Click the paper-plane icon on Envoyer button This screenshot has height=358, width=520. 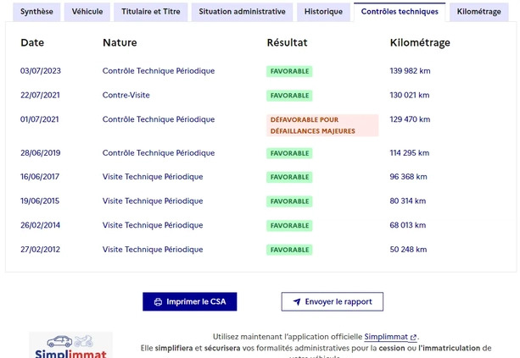pyautogui.click(x=297, y=302)
